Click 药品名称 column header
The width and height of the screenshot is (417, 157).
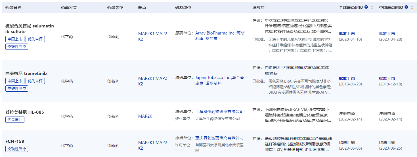[x=13, y=7]
